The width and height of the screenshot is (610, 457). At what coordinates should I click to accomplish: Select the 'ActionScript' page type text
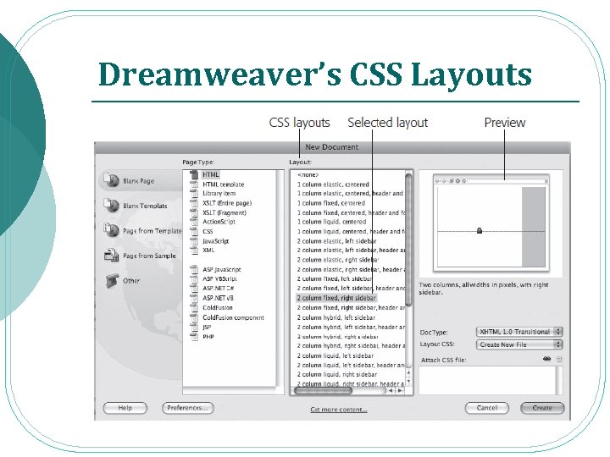coord(219,222)
